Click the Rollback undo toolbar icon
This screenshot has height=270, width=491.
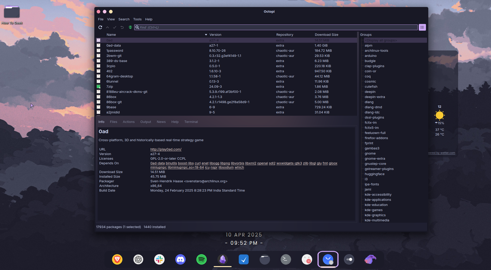click(122, 27)
